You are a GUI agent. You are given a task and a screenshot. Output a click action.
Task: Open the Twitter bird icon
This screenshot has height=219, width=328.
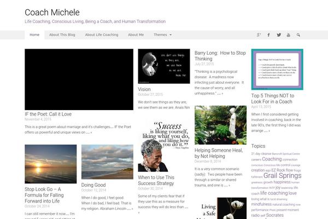279,35
